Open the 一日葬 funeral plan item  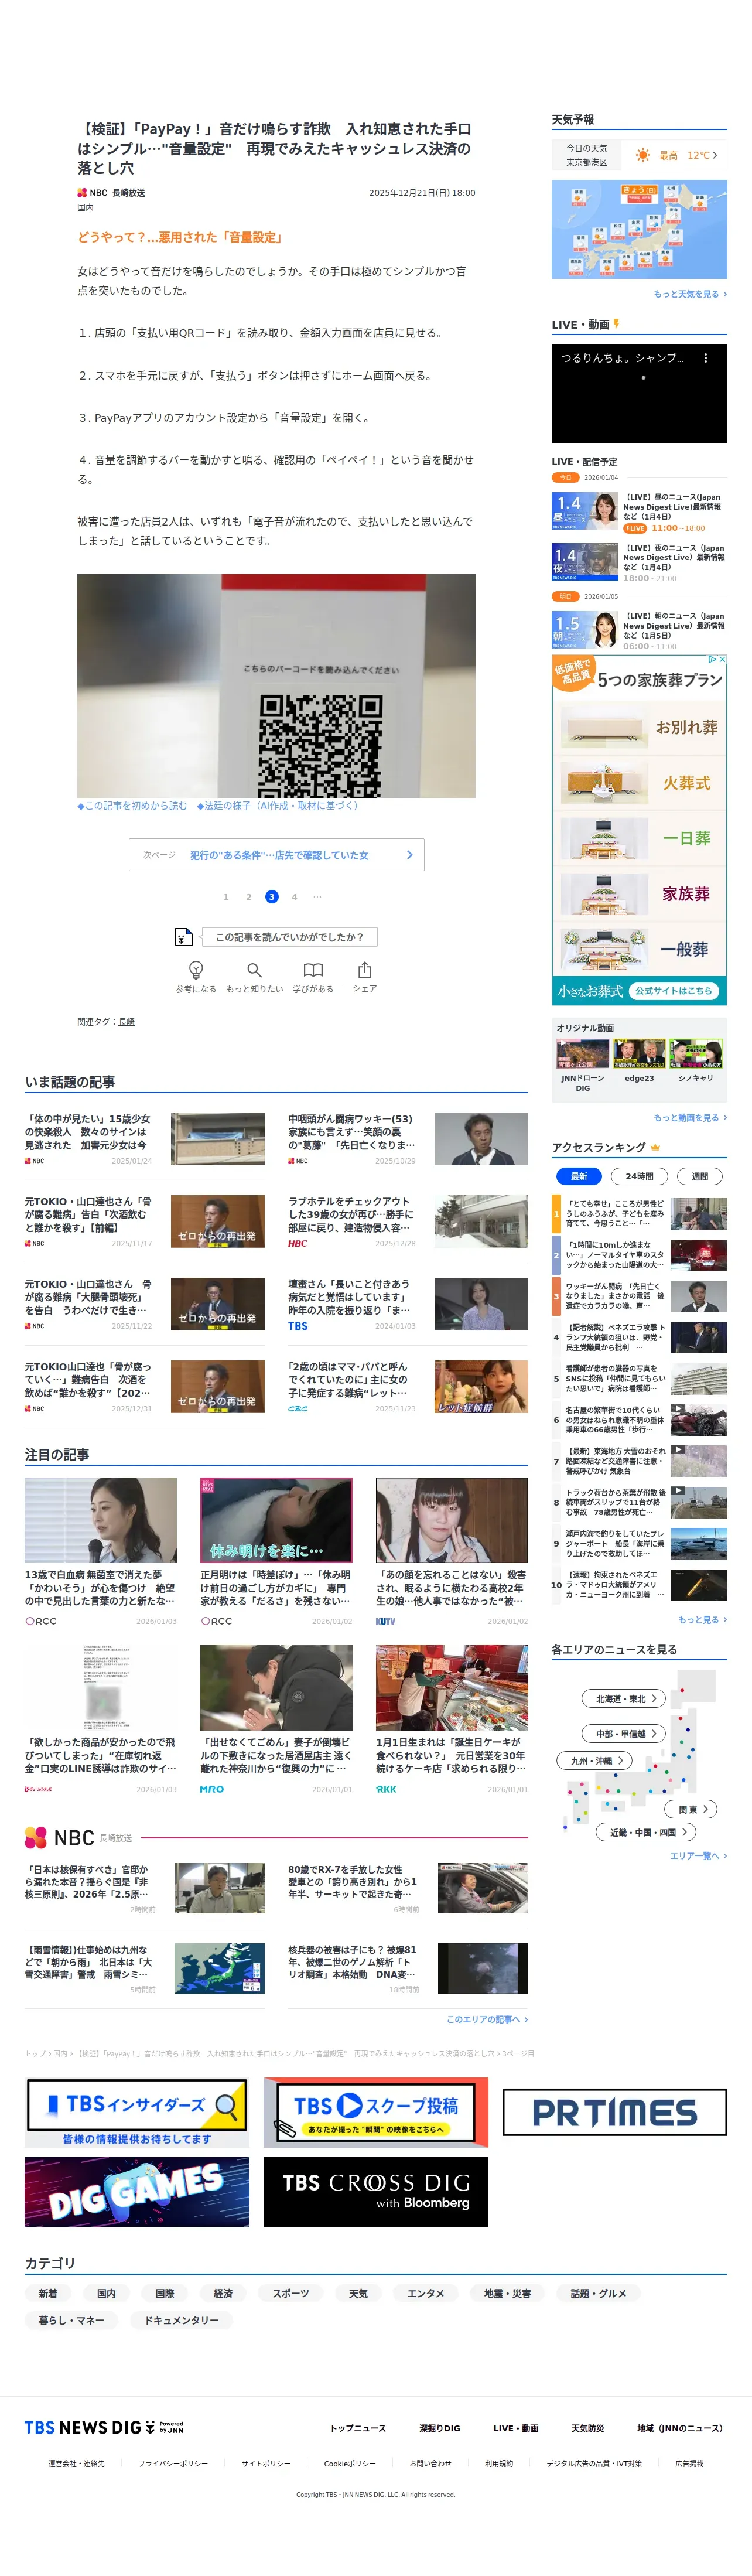point(640,838)
